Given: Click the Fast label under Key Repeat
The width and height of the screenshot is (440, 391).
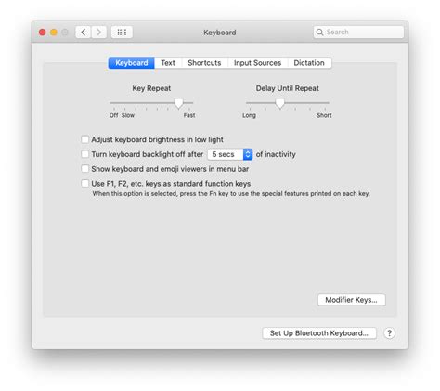Looking at the screenshot, I should click(x=189, y=115).
